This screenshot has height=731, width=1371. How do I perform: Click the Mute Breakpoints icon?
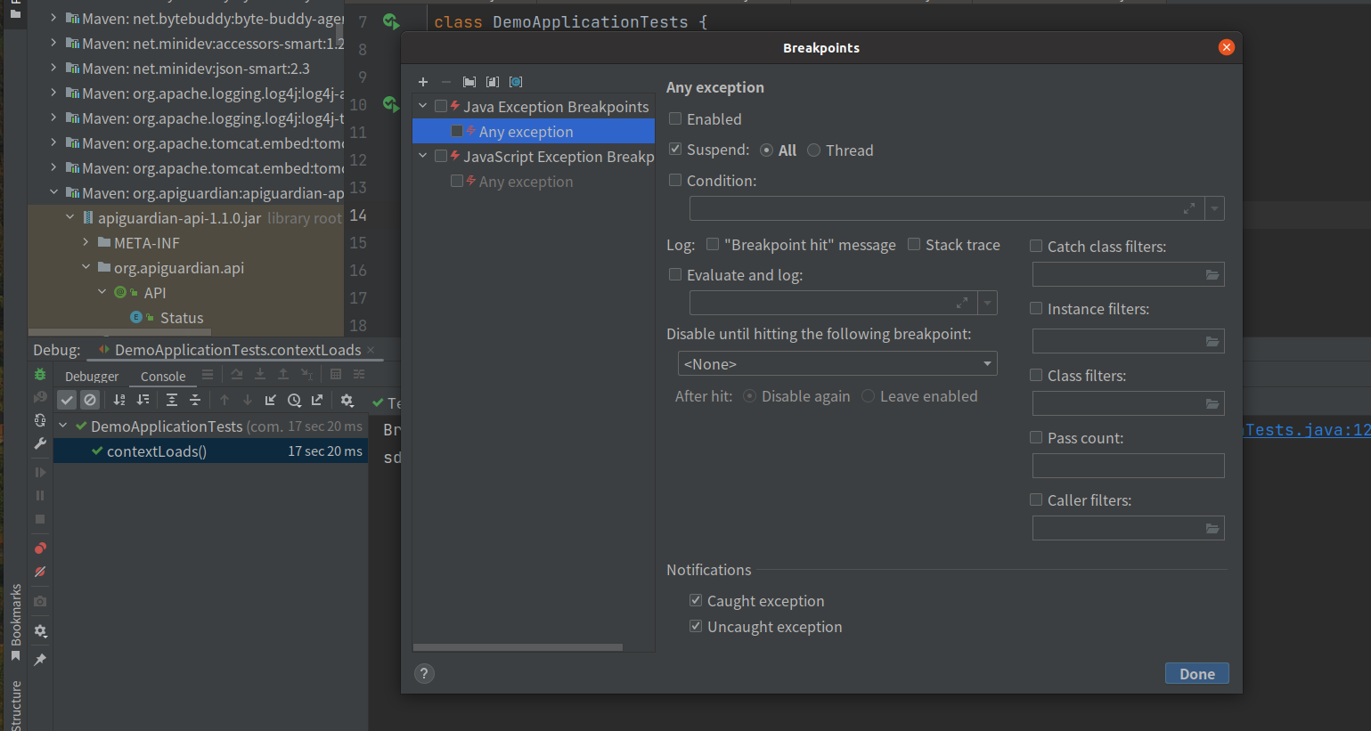click(x=40, y=573)
